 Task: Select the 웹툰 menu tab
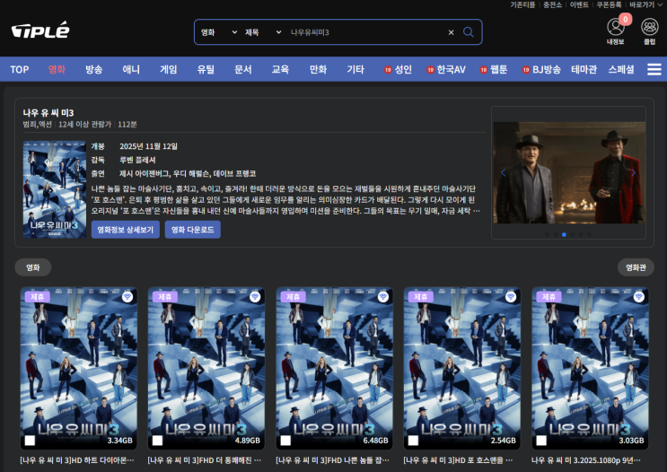494,69
